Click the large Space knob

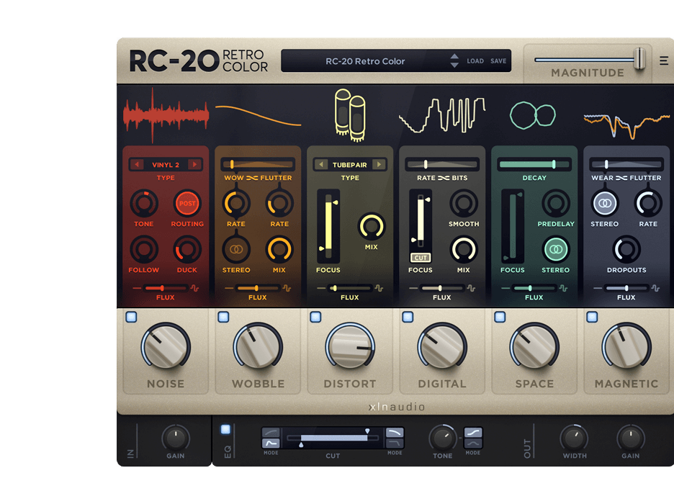click(x=534, y=346)
